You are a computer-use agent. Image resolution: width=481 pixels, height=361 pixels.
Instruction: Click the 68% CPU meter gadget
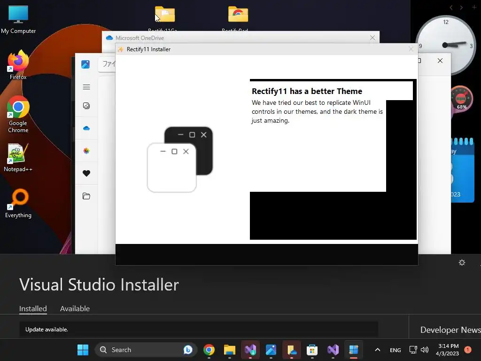coord(461,99)
